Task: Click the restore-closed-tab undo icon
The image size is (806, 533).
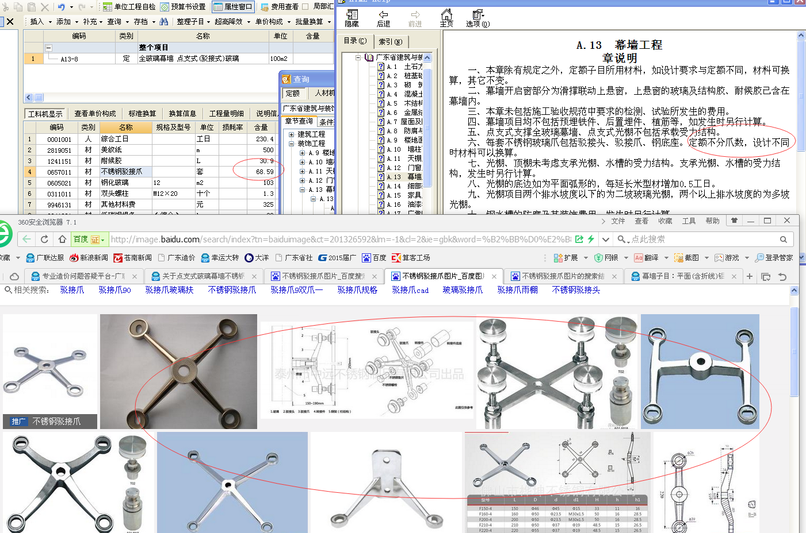Action: tap(782, 276)
